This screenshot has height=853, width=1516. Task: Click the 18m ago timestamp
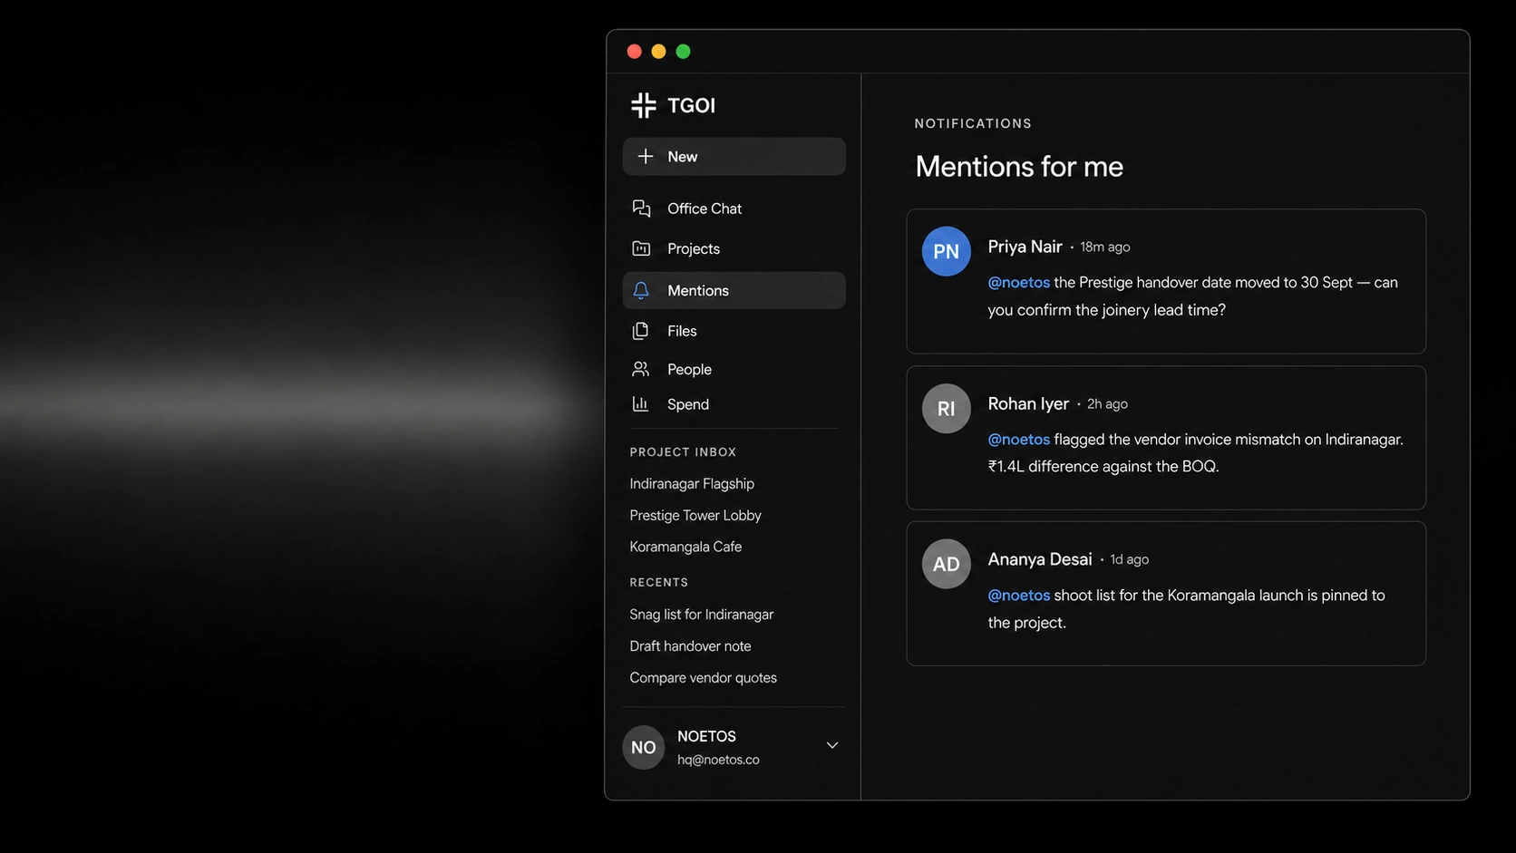1104,247
